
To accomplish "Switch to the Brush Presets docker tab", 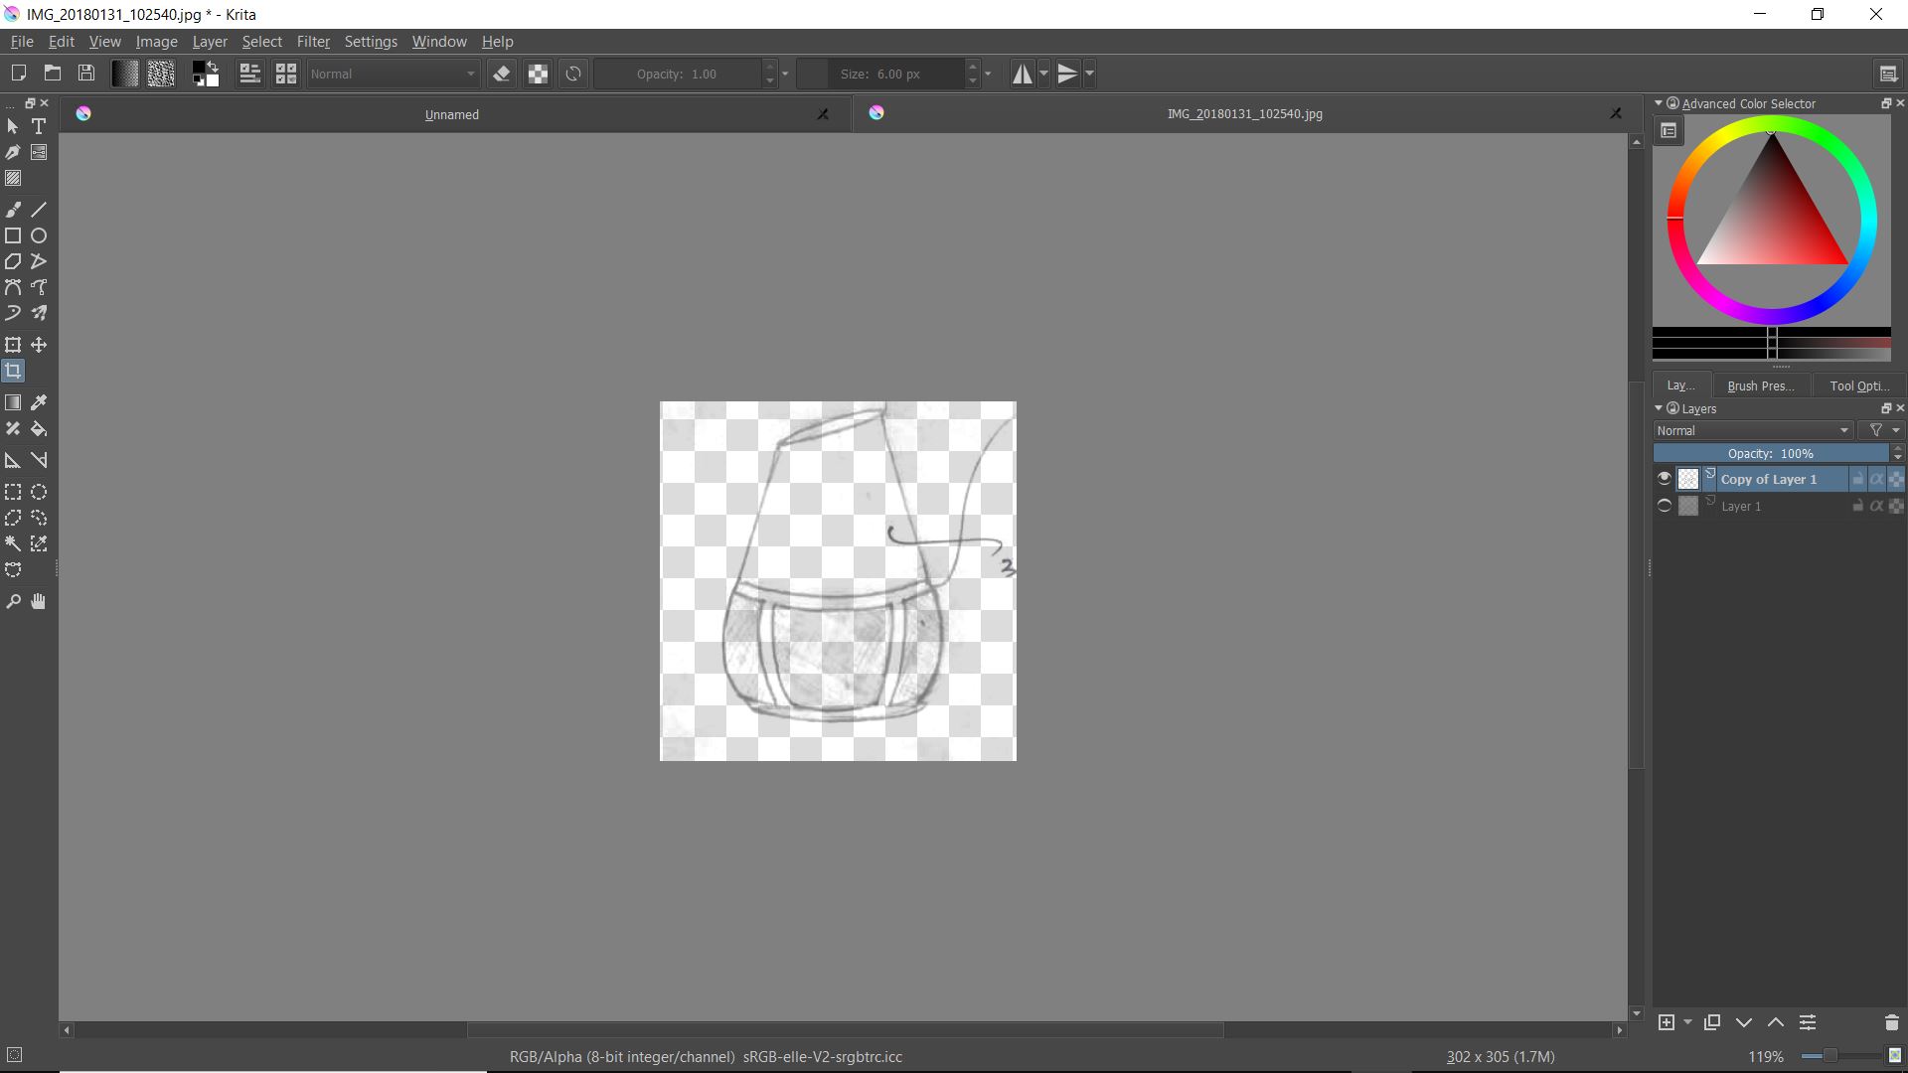I will coord(1760,385).
